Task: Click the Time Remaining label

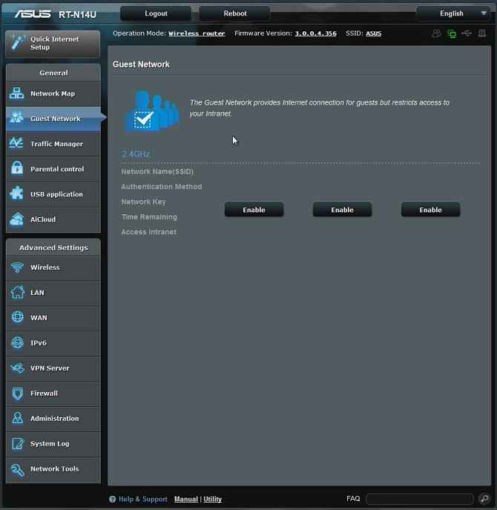Action: click(x=149, y=217)
